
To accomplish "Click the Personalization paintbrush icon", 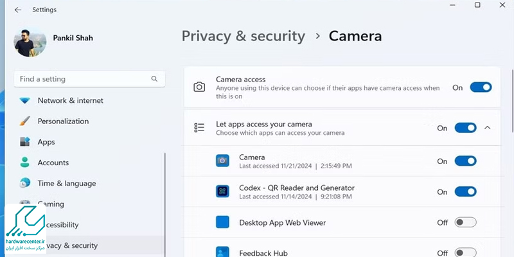I will point(25,121).
